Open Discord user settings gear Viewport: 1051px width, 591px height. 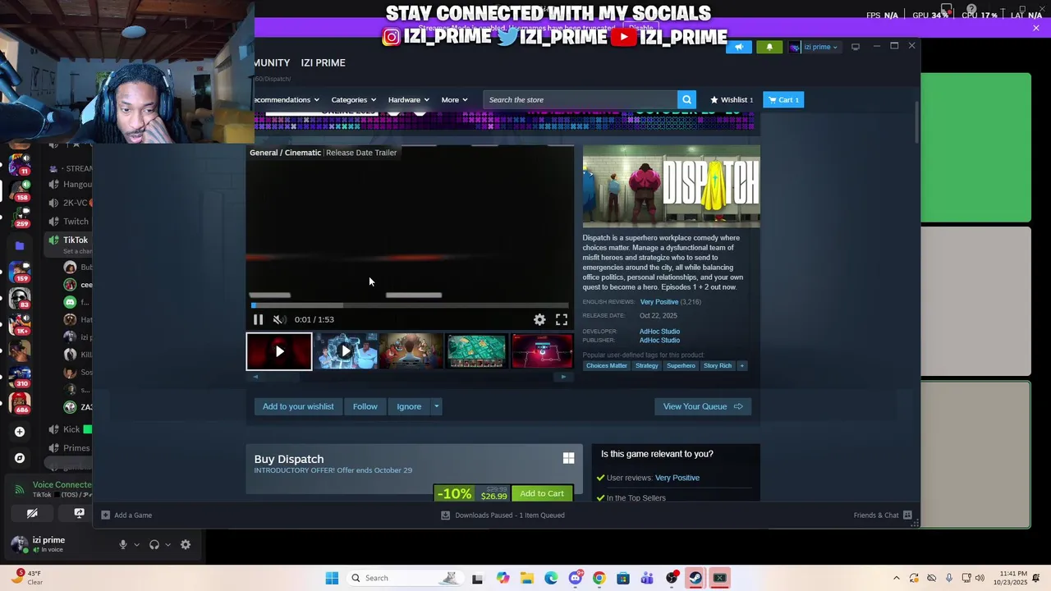(186, 544)
